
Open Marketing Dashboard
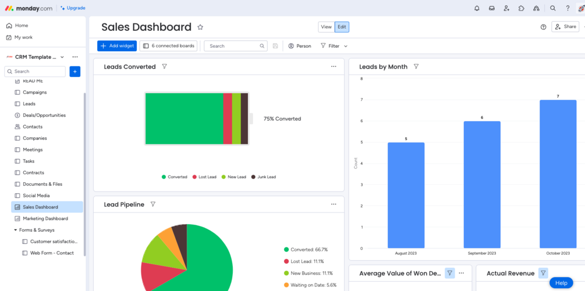[x=47, y=218]
